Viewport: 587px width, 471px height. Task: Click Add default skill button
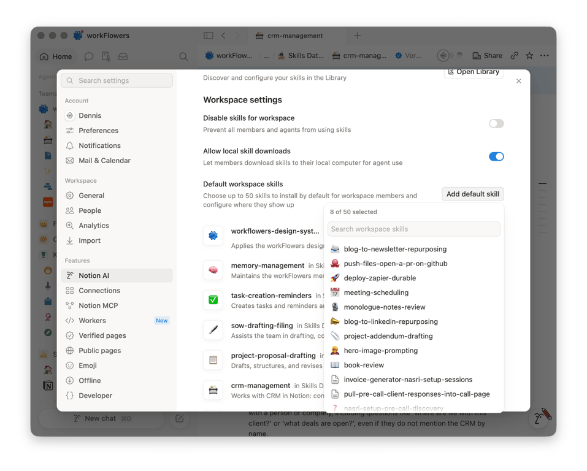pyautogui.click(x=472, y=194)
